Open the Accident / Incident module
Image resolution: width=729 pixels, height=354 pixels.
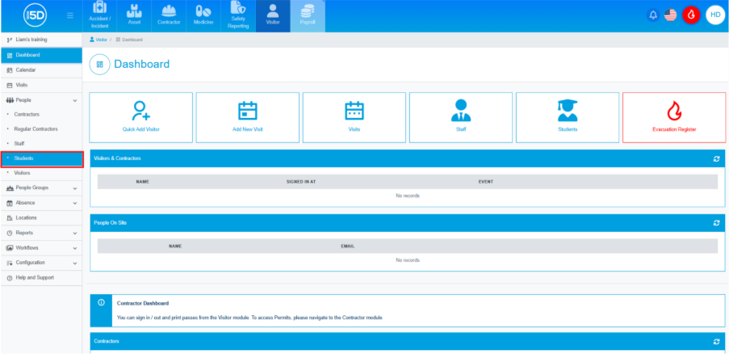click(99, 16)
